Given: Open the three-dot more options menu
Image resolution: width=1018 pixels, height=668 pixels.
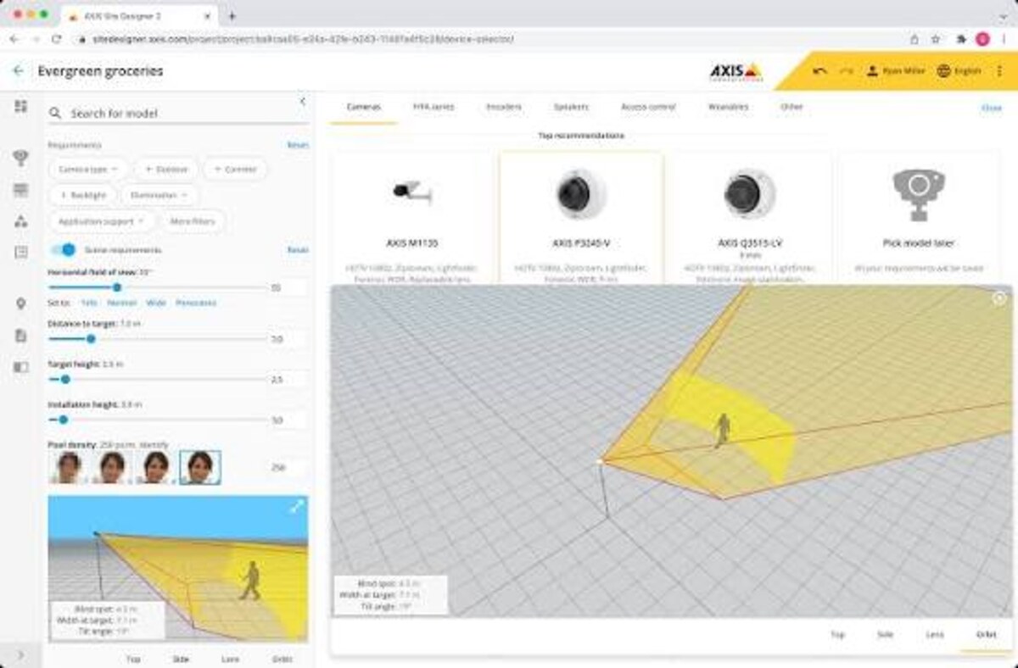Looking at the screenshot, I should point(999,71).
